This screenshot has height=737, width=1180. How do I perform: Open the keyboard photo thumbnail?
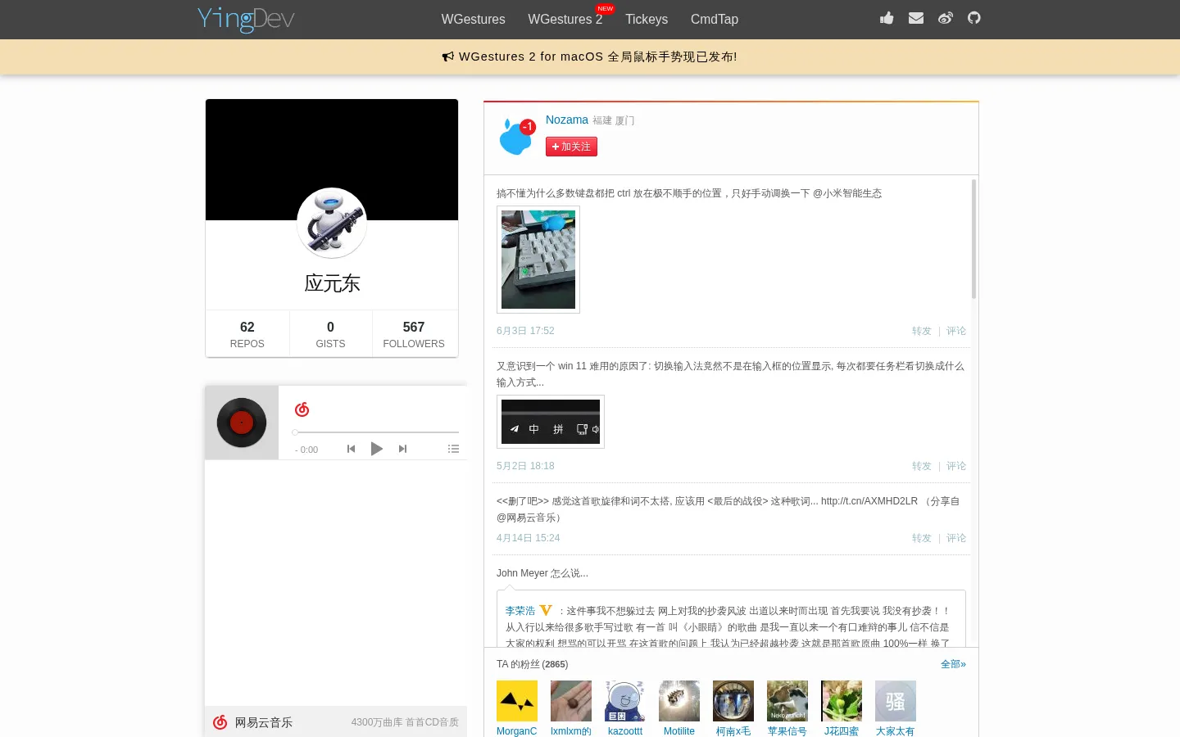tap(538, 260)
